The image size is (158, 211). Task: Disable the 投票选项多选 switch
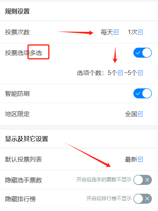[x=143, y=53]
